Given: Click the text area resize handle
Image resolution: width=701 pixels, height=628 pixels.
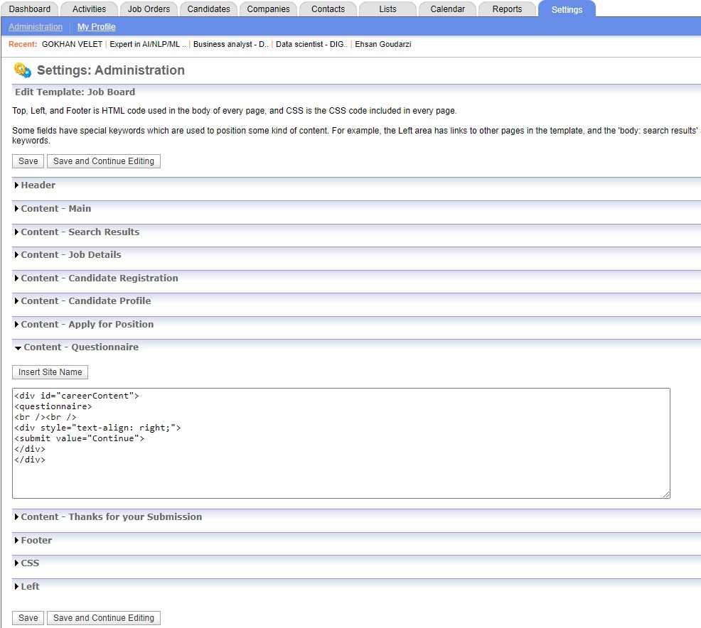Looking at the screenshot, I should pos(666,494).
